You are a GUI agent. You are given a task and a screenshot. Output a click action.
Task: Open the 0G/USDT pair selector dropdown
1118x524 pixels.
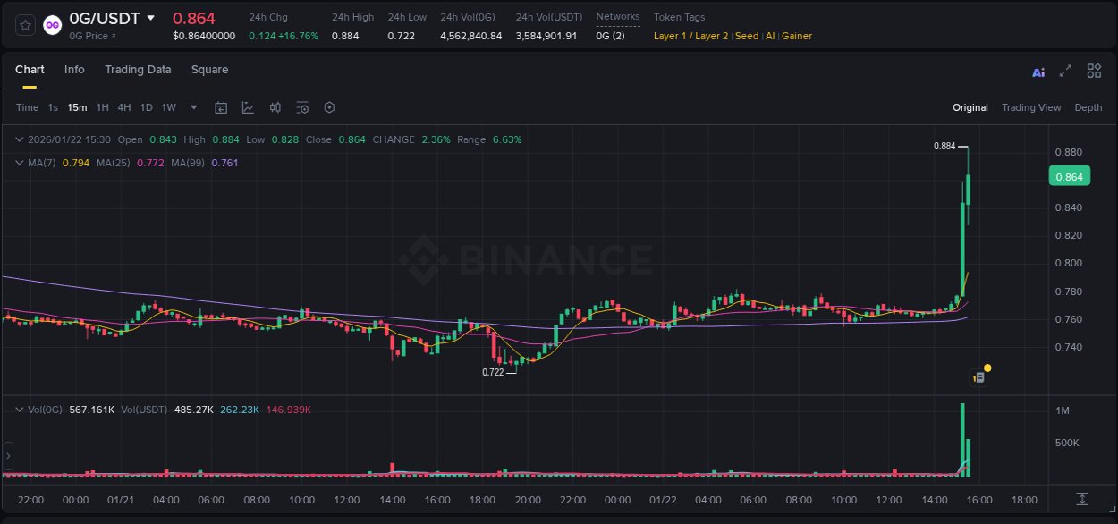[x=149, y=18]
